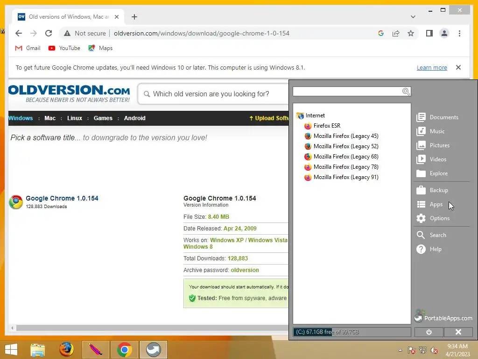Select the Android navigation item
Viewport: 478px width, 359px height.
pyautogui.click(x=135, y=118)
